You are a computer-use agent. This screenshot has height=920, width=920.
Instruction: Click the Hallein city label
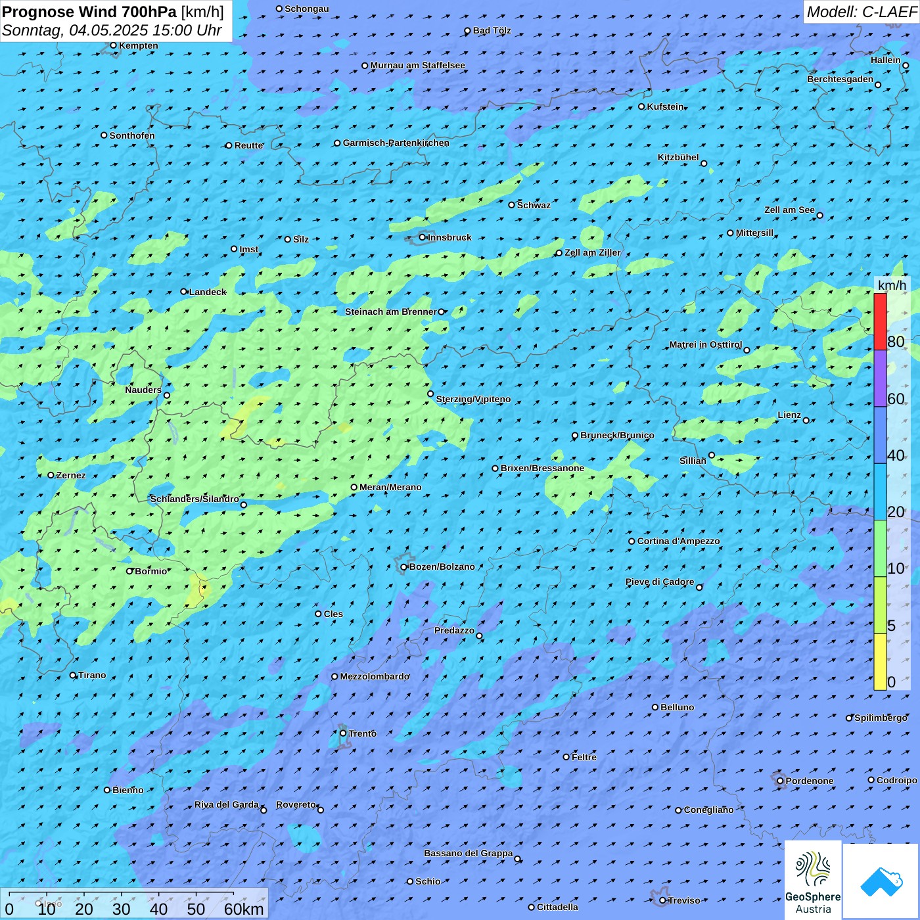tap(886, 60)
